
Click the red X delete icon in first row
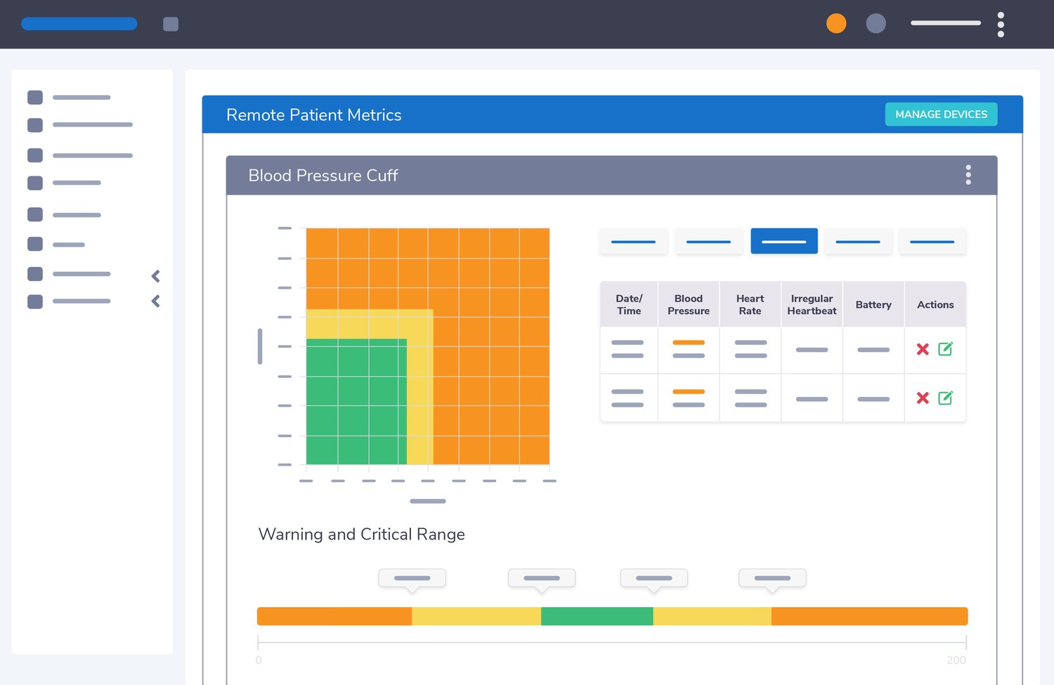point(923,349)
